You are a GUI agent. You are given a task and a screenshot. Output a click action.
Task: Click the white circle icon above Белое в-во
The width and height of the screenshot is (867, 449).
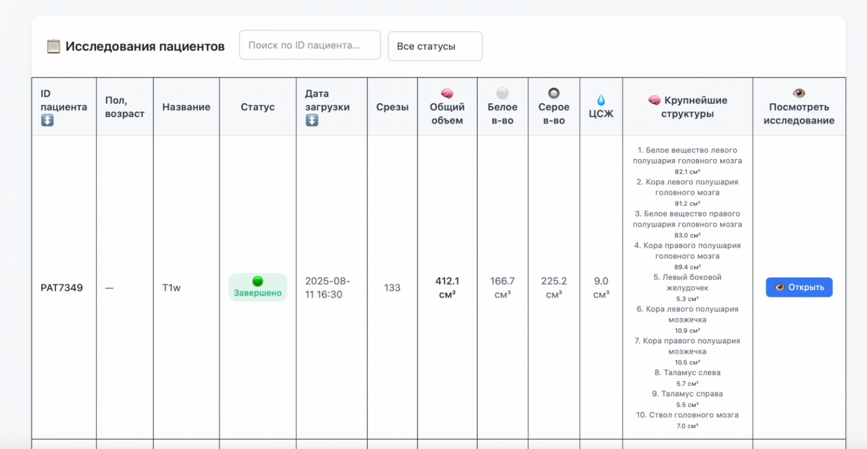coord(502,94)
